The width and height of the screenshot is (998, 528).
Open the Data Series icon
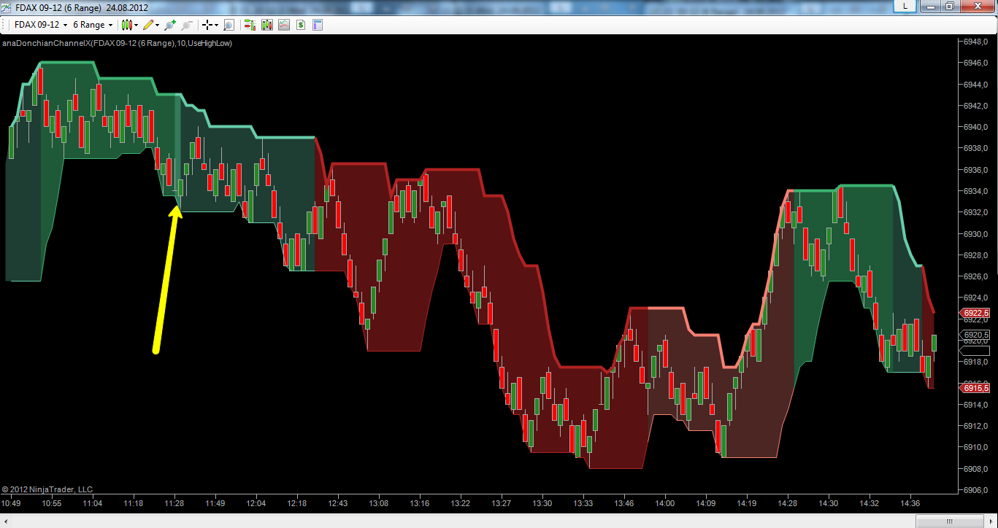(x=266, y=25)
